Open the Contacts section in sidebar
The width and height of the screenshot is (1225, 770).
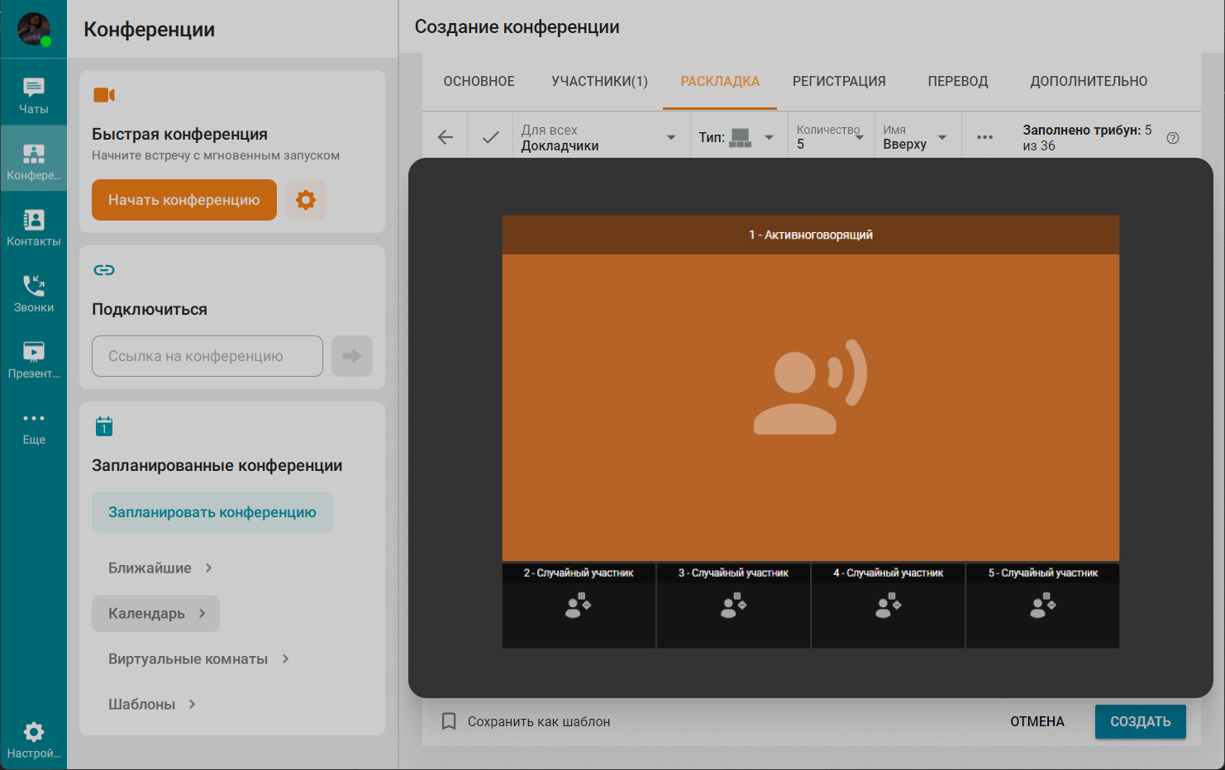(x=34, y=227)
